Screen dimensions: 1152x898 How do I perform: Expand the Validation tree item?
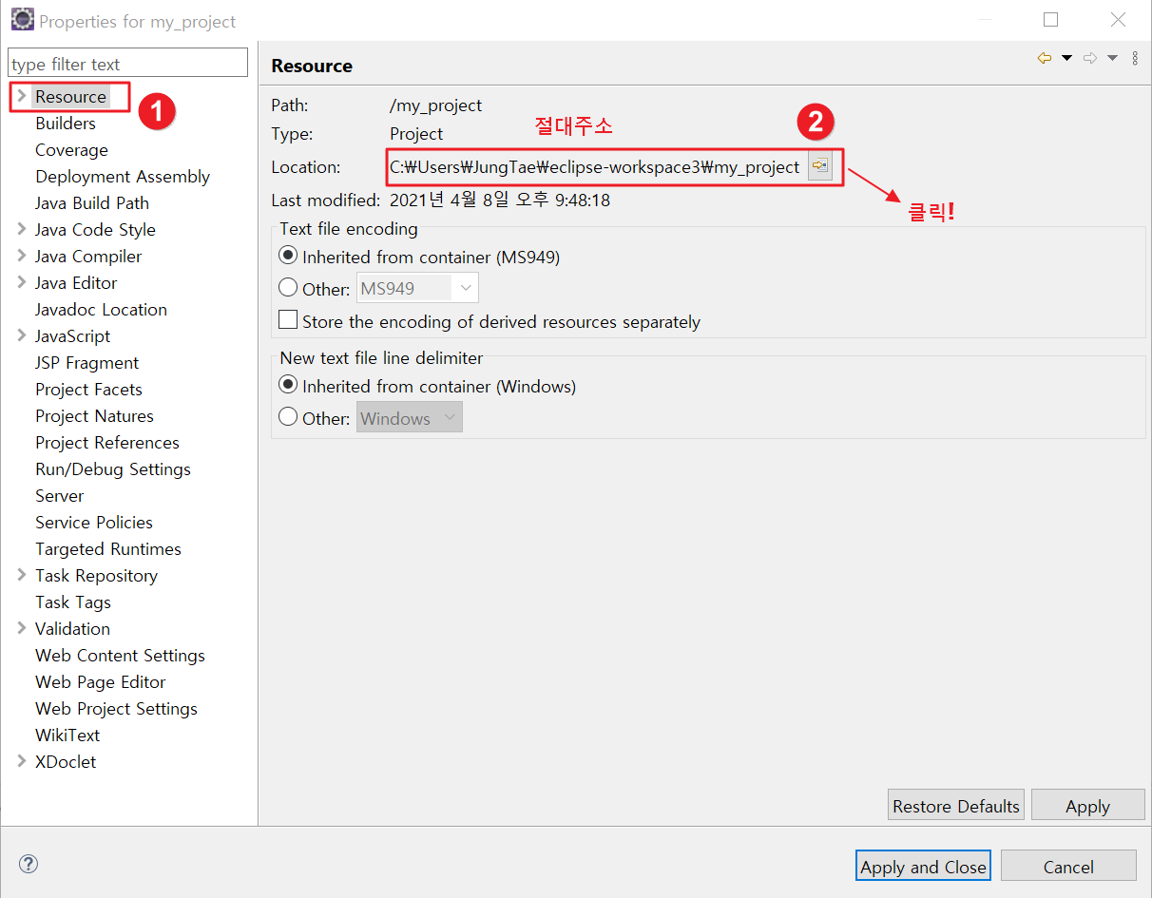21,628
